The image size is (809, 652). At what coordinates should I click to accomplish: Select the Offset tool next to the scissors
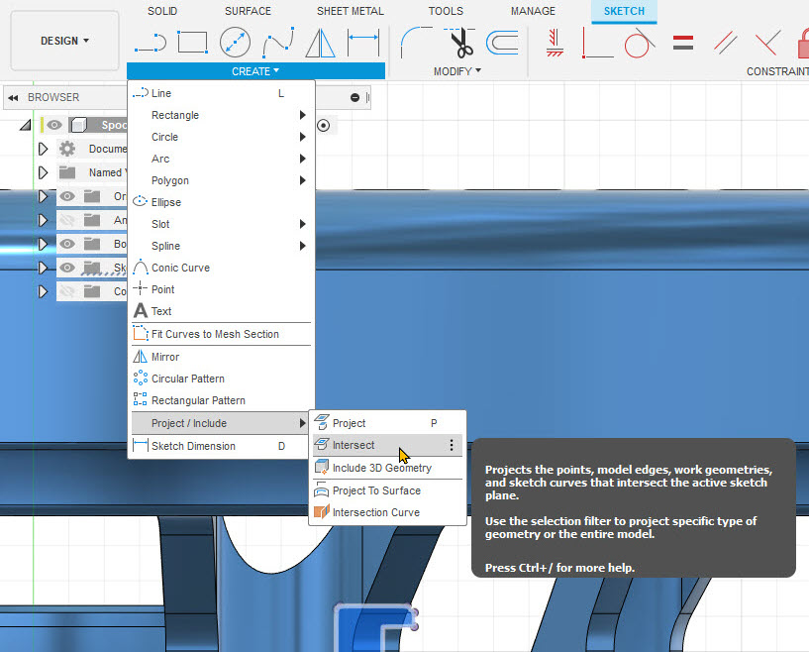pos(500,43)
